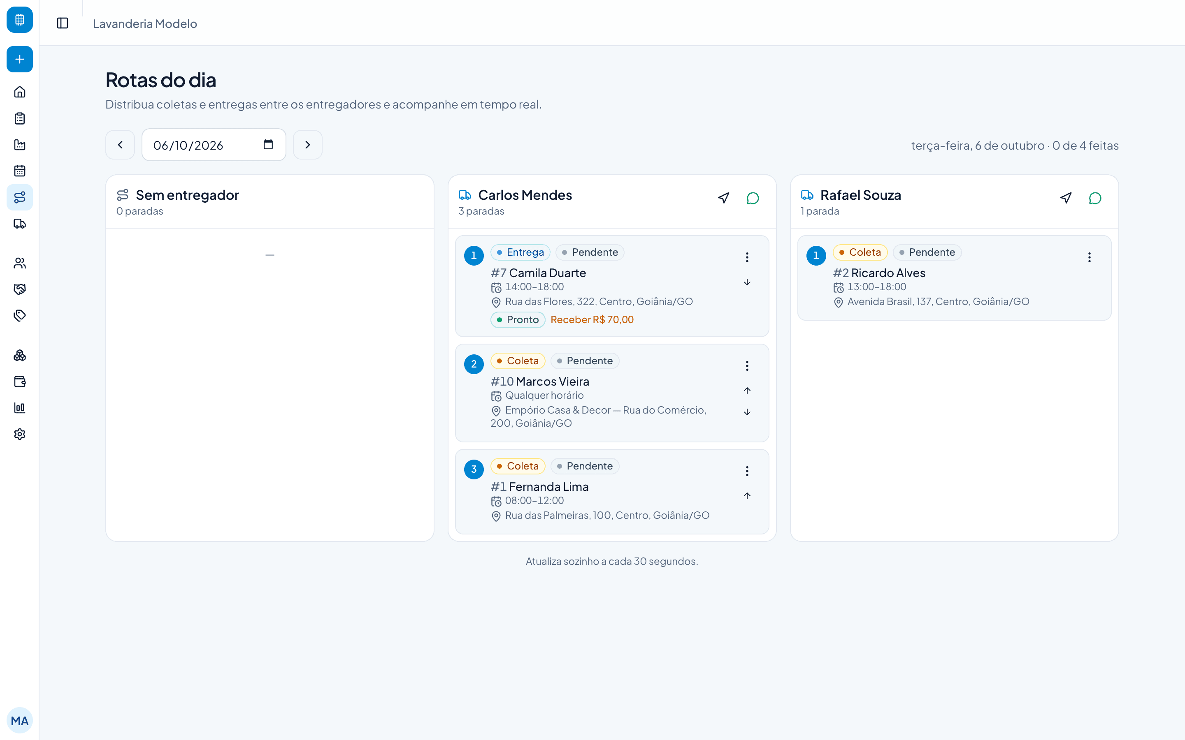Open options menu for Fernanda Lima stop
Screen dimensions: 1185x740
tap(747, 471)
